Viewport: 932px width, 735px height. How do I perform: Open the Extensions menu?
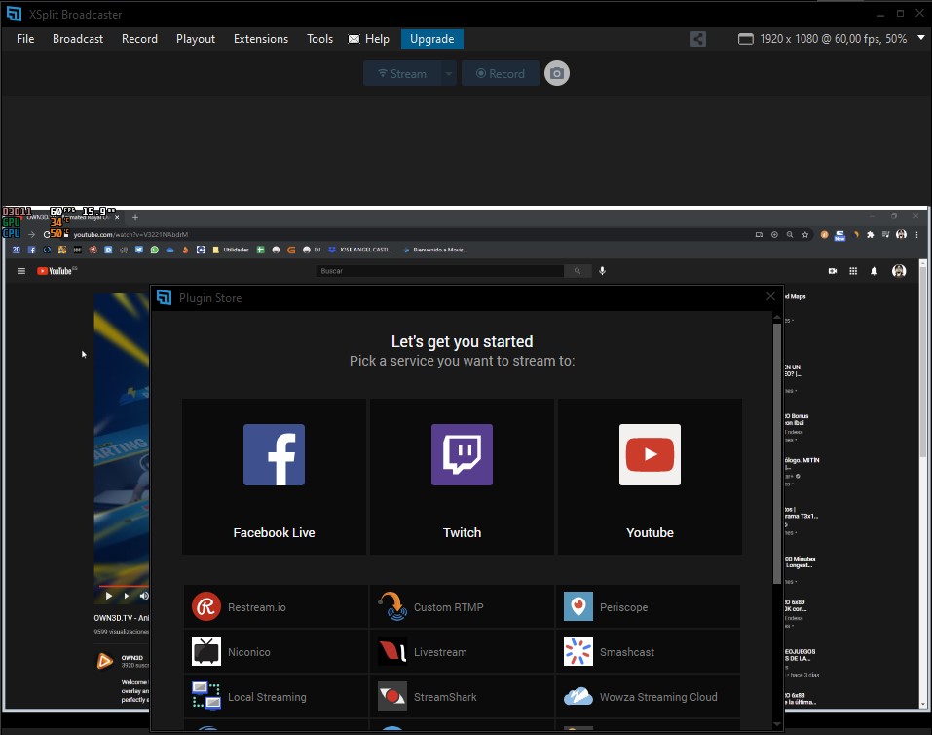(261, 39)
